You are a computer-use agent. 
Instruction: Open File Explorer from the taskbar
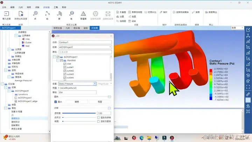click(x=149, y=138)
